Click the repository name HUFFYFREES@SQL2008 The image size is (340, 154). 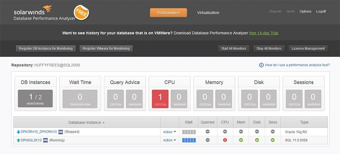coord(57,65)
